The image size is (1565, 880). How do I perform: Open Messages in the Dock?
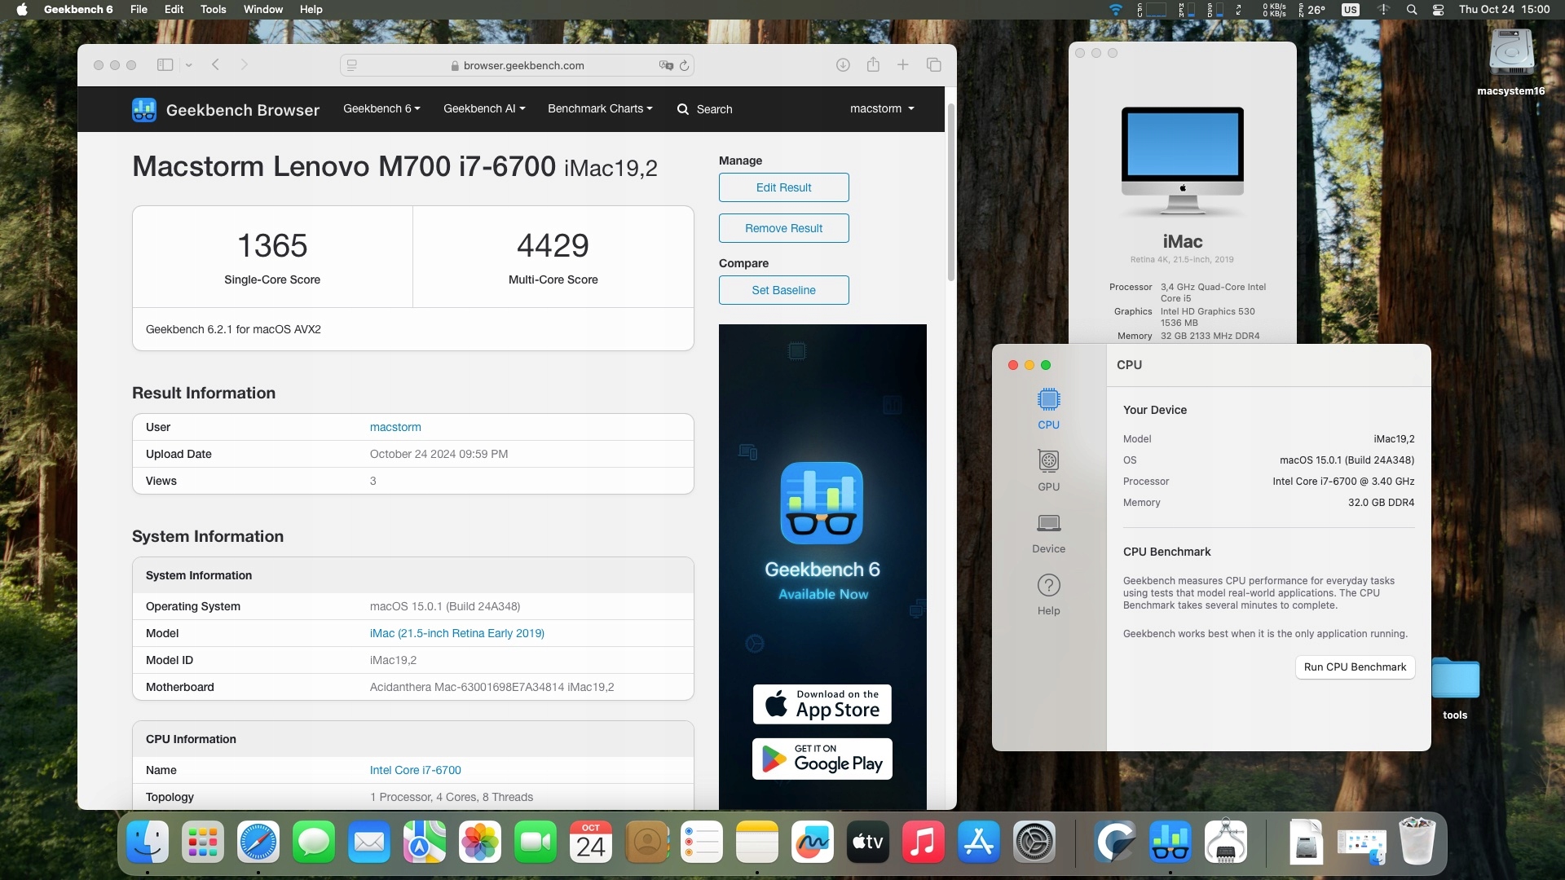tap(314, 842)
